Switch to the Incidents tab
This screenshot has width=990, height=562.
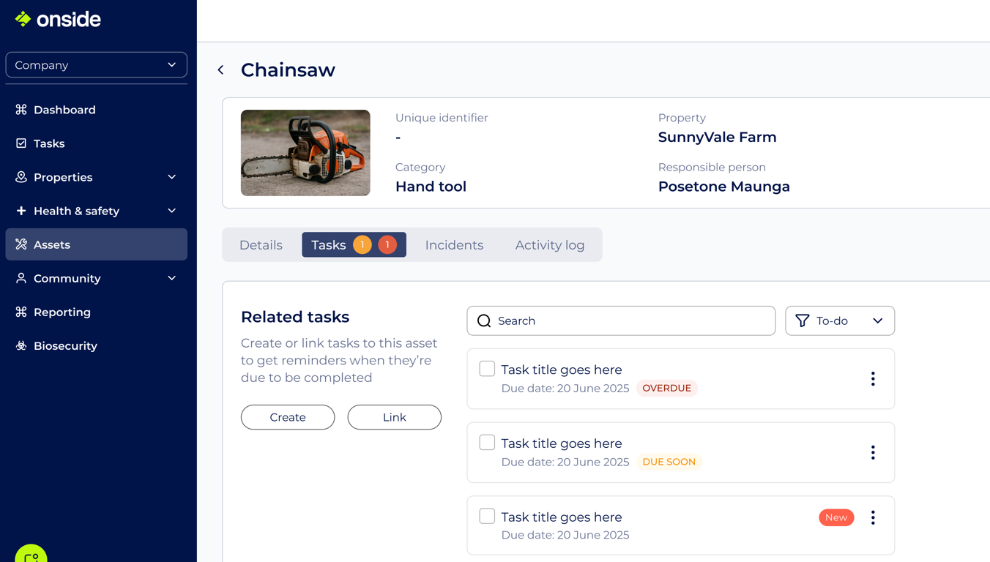click(x=454, y=244)
